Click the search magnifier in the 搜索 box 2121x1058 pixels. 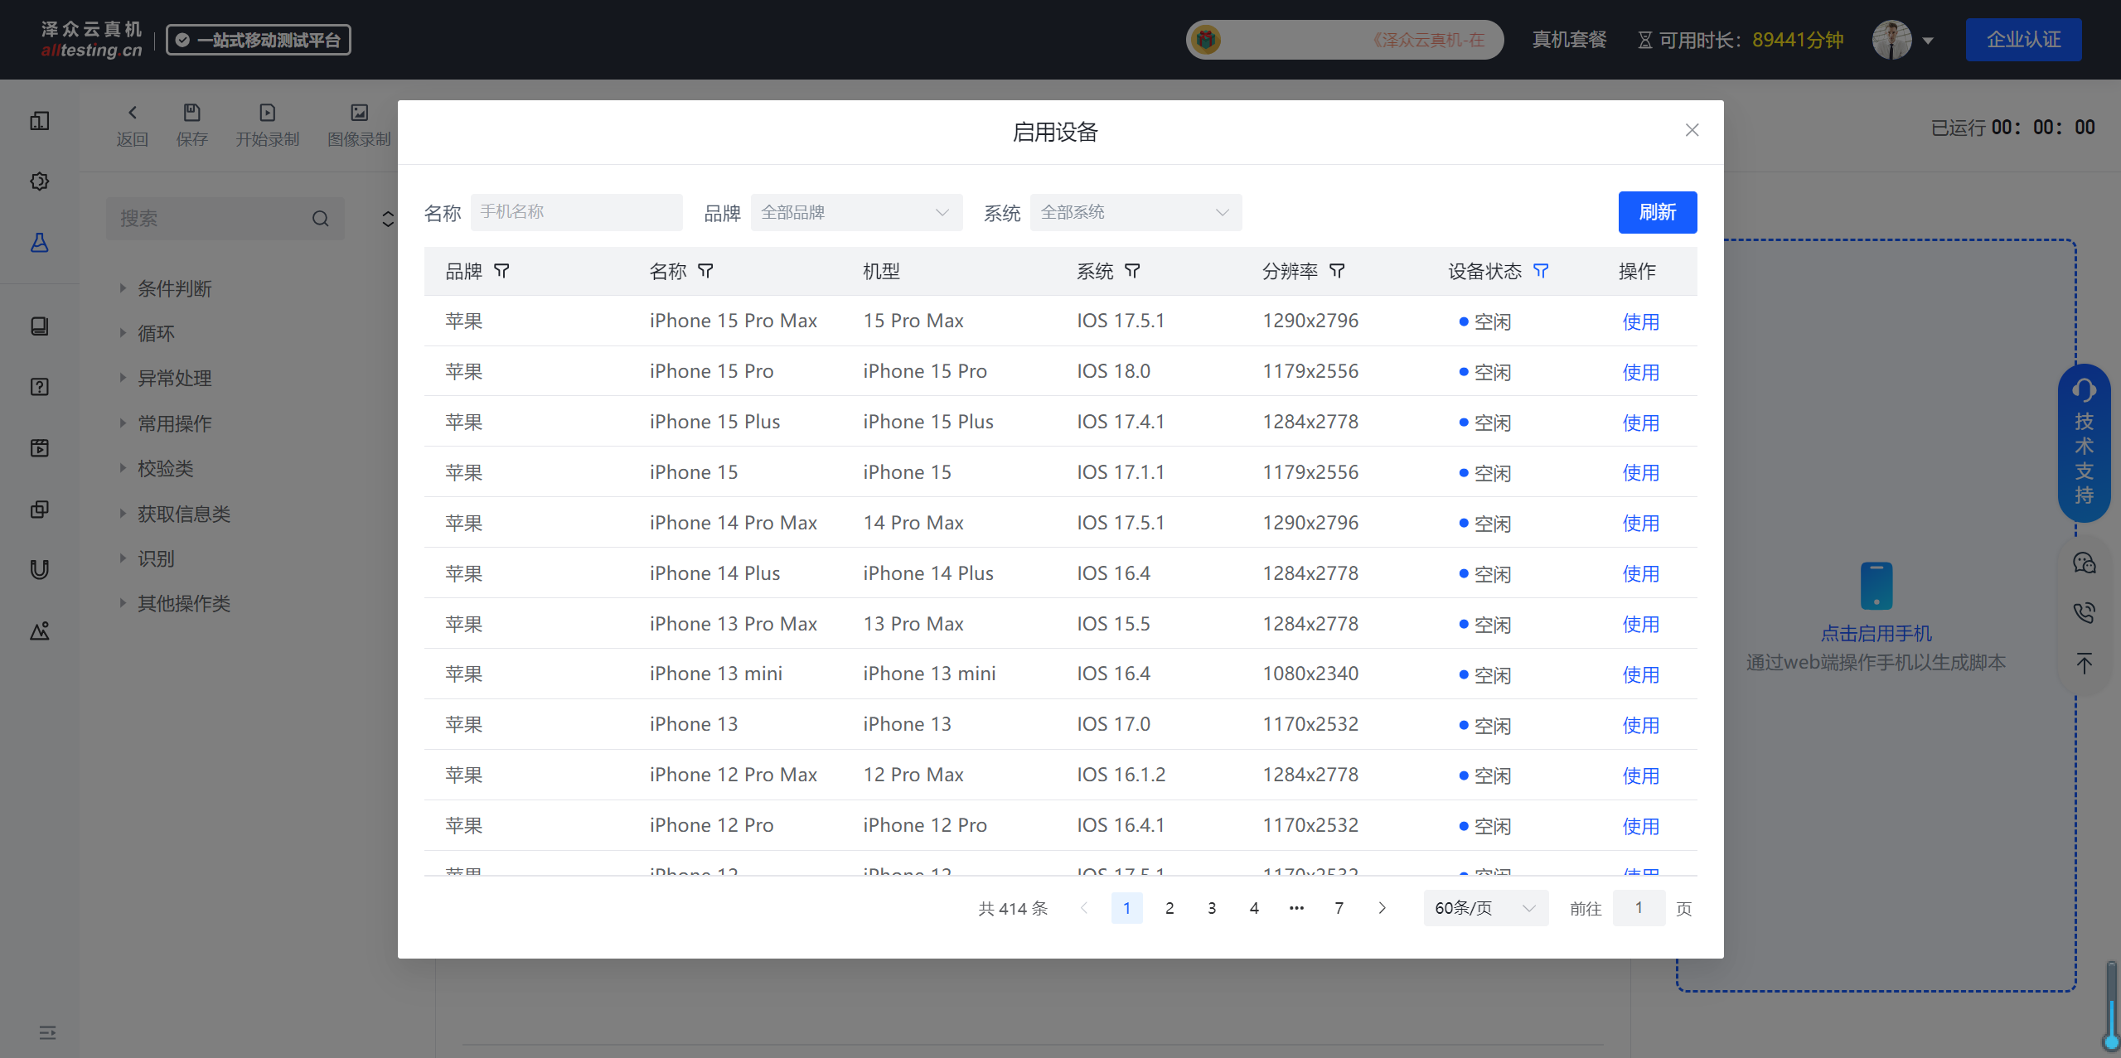pyautogui.click(x=321, y=219)
